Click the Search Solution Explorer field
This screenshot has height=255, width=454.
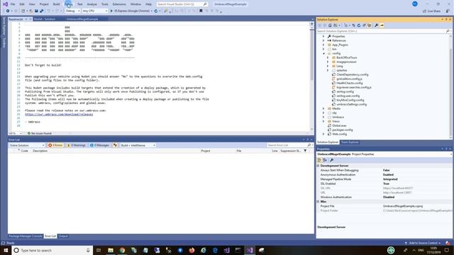pyautogui.click(x=384, y=31)
